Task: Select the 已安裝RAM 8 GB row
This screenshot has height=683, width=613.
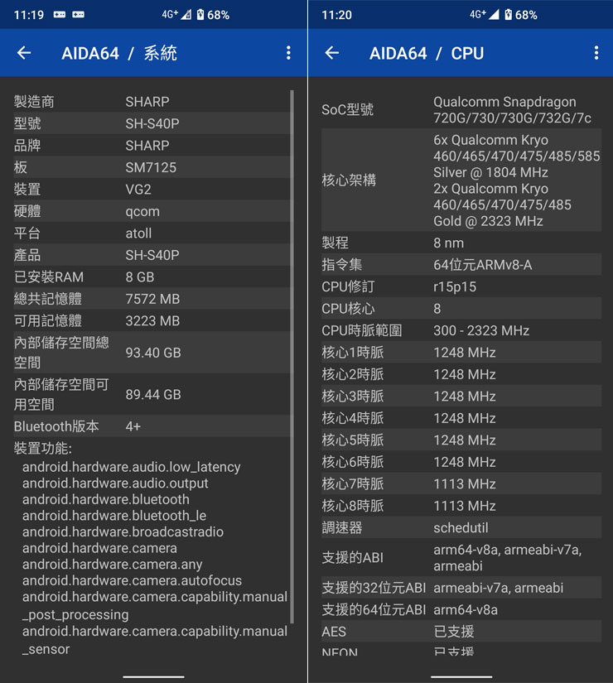Action: click(x=149, y=277)
